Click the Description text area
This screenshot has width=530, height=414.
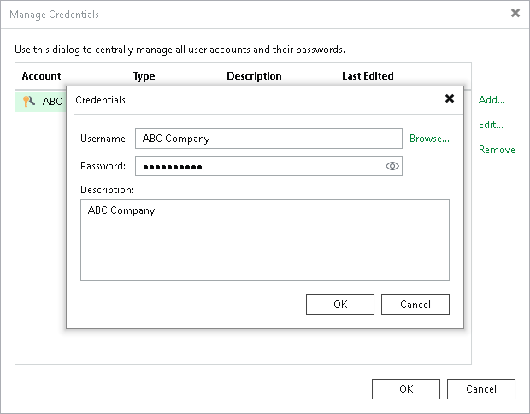pyautogui.click(x=265, y=240)
